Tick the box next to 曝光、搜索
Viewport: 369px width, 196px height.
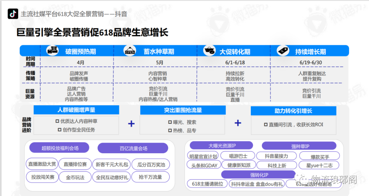pyautogui.click(x=170, y=122)
